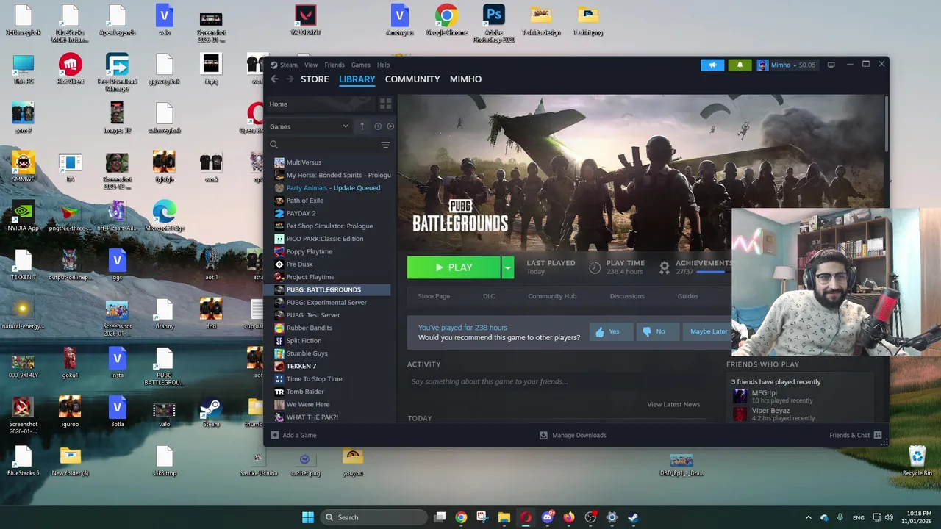This screenshot has width=941, height=529.
Task: Click friend MEGripi in Friends Who Play
Action: 764,393
